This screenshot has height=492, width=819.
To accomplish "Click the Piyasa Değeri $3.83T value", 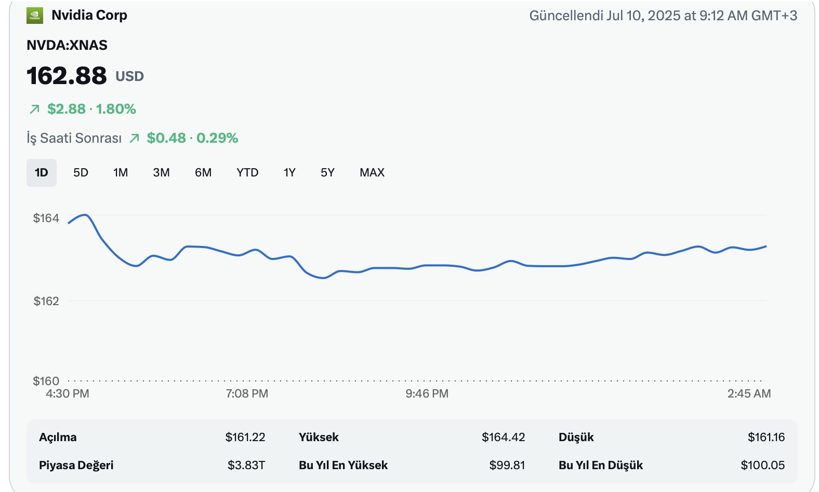I will click(x=246, y=465).
